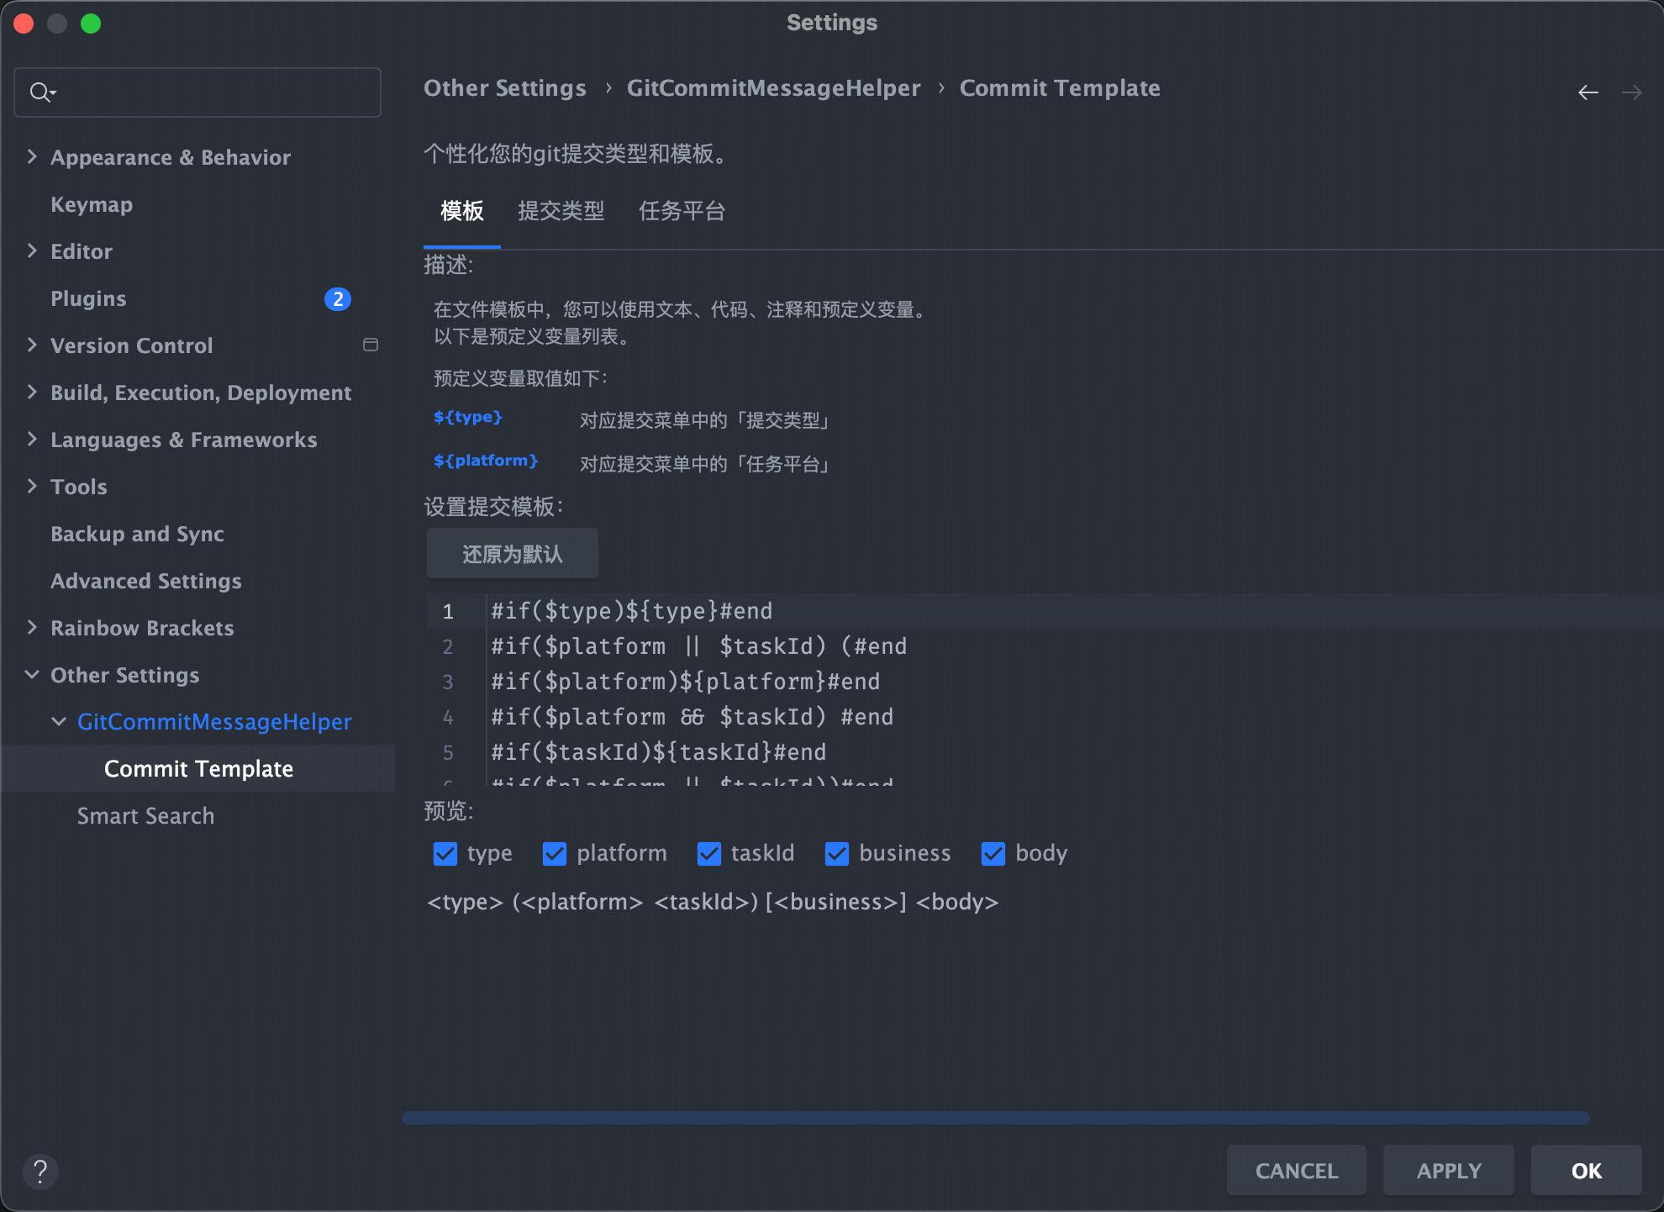Open the 任务平台 tab
1664x1212 pixels.
pyautogui.click(x=682, y=211)
